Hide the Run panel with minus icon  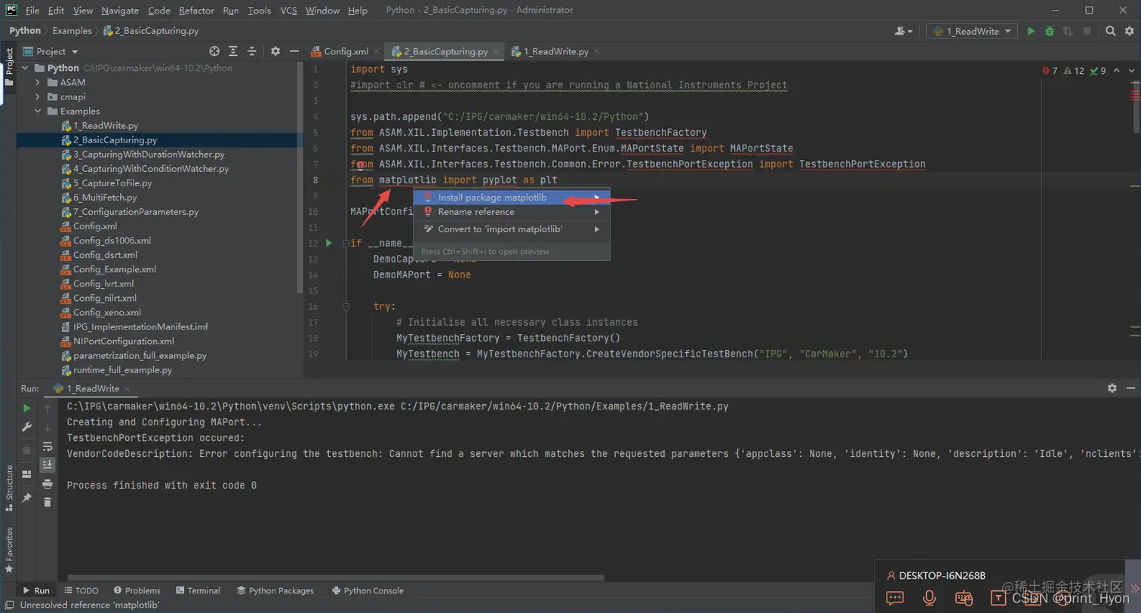[1130, 388]
